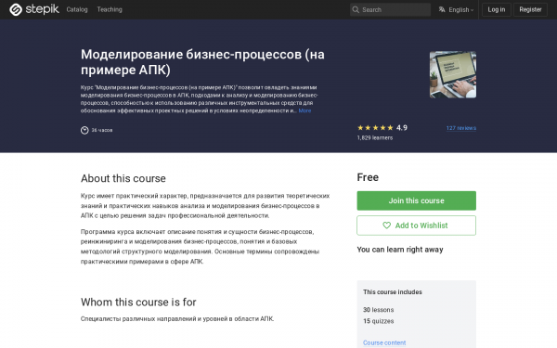This screenshot has width=557, height=348.
Task: Click You can learn right away text
Action: 400,250
